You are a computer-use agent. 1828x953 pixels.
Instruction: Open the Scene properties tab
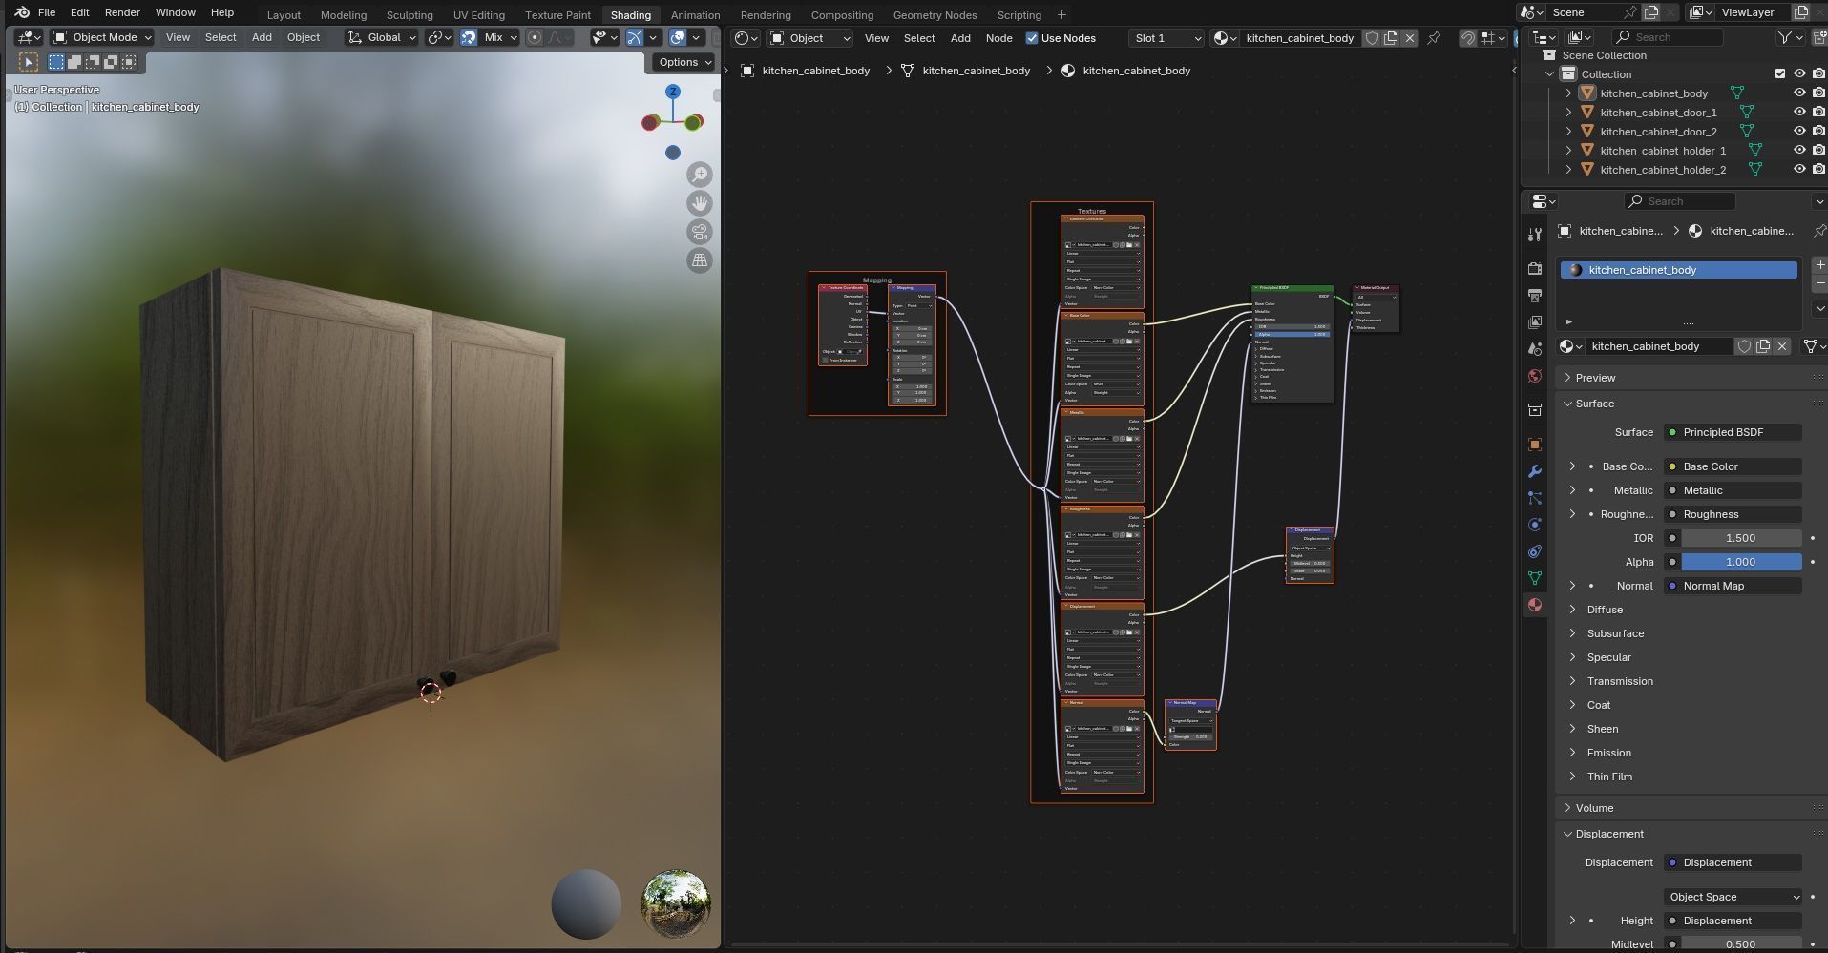coord(1535,349)
